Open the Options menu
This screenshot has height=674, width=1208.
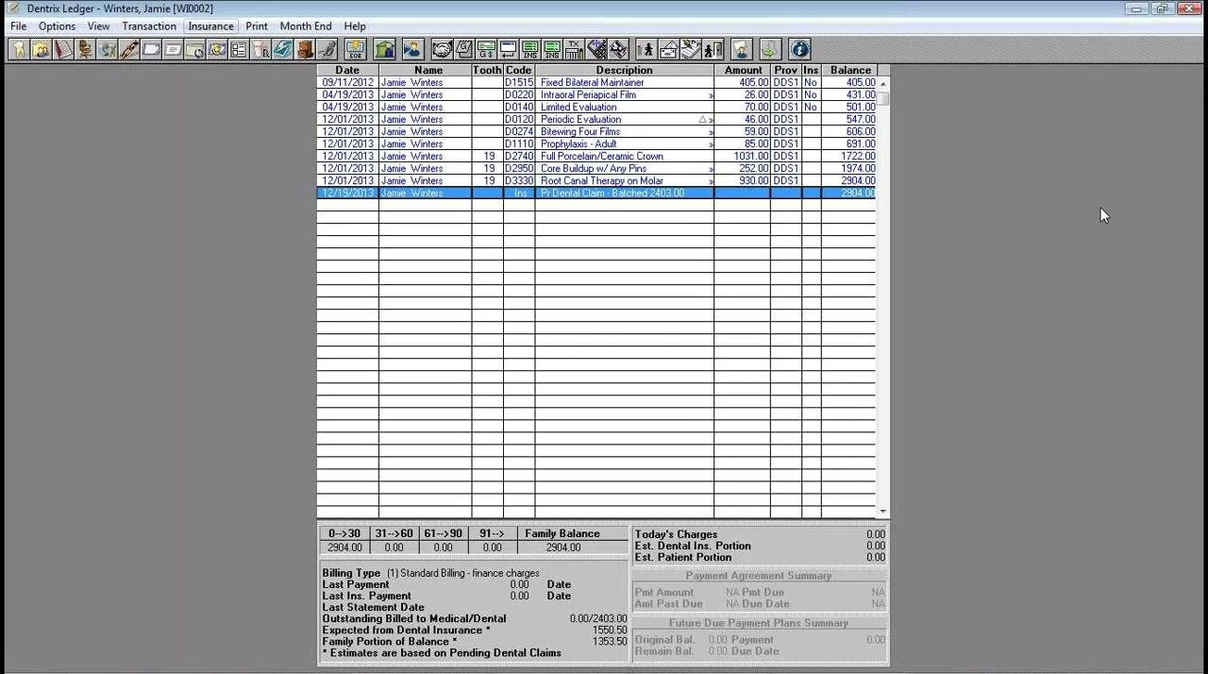coord(57,26)
